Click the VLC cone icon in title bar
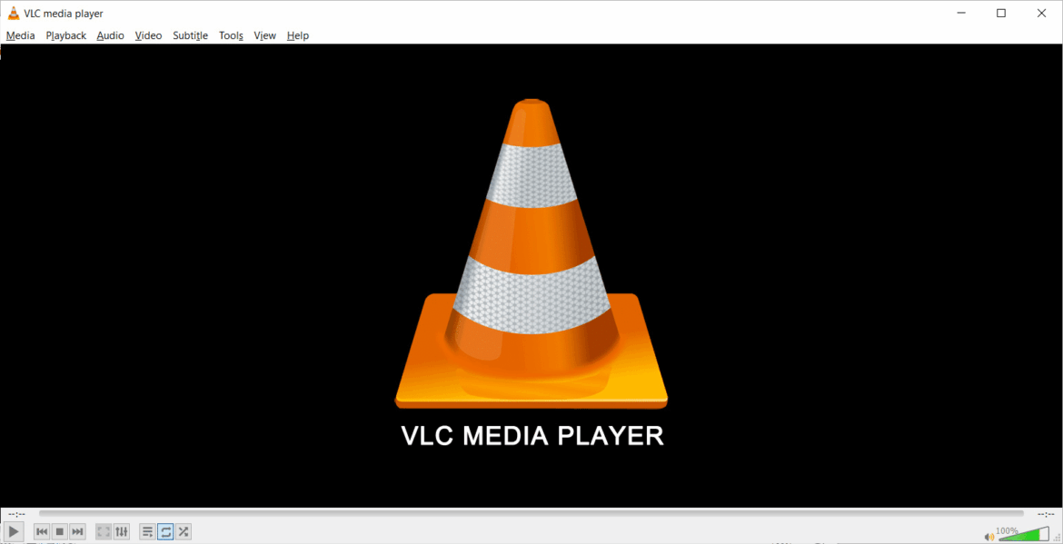The height and width of the screenshot is (544, 1063). pyautogui.click(x=14, y=13)
